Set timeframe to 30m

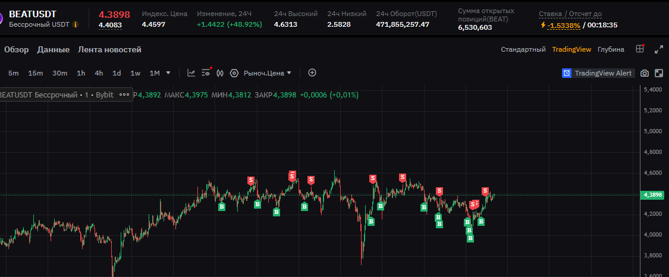click(59, 73)
